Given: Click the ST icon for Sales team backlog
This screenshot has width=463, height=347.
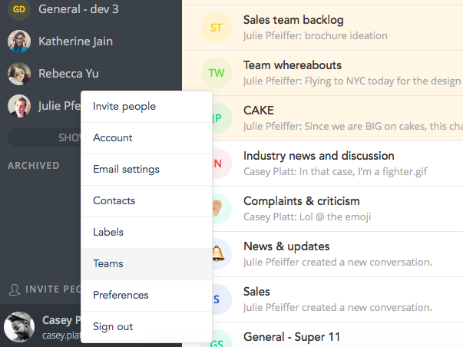Looking at the screenshot, I should click(217, 28).
